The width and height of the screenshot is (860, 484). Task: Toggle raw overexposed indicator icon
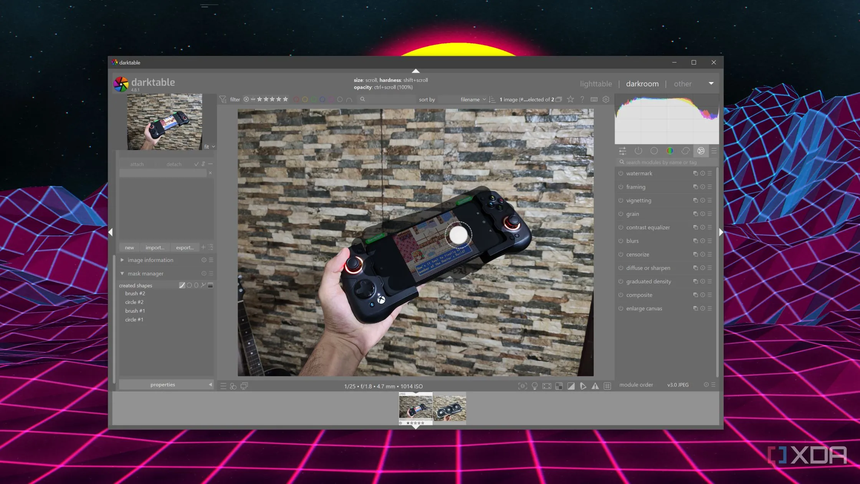pos(559,386)
